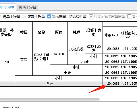
Task: Click the 名称 column header
Action: (41, 33)
